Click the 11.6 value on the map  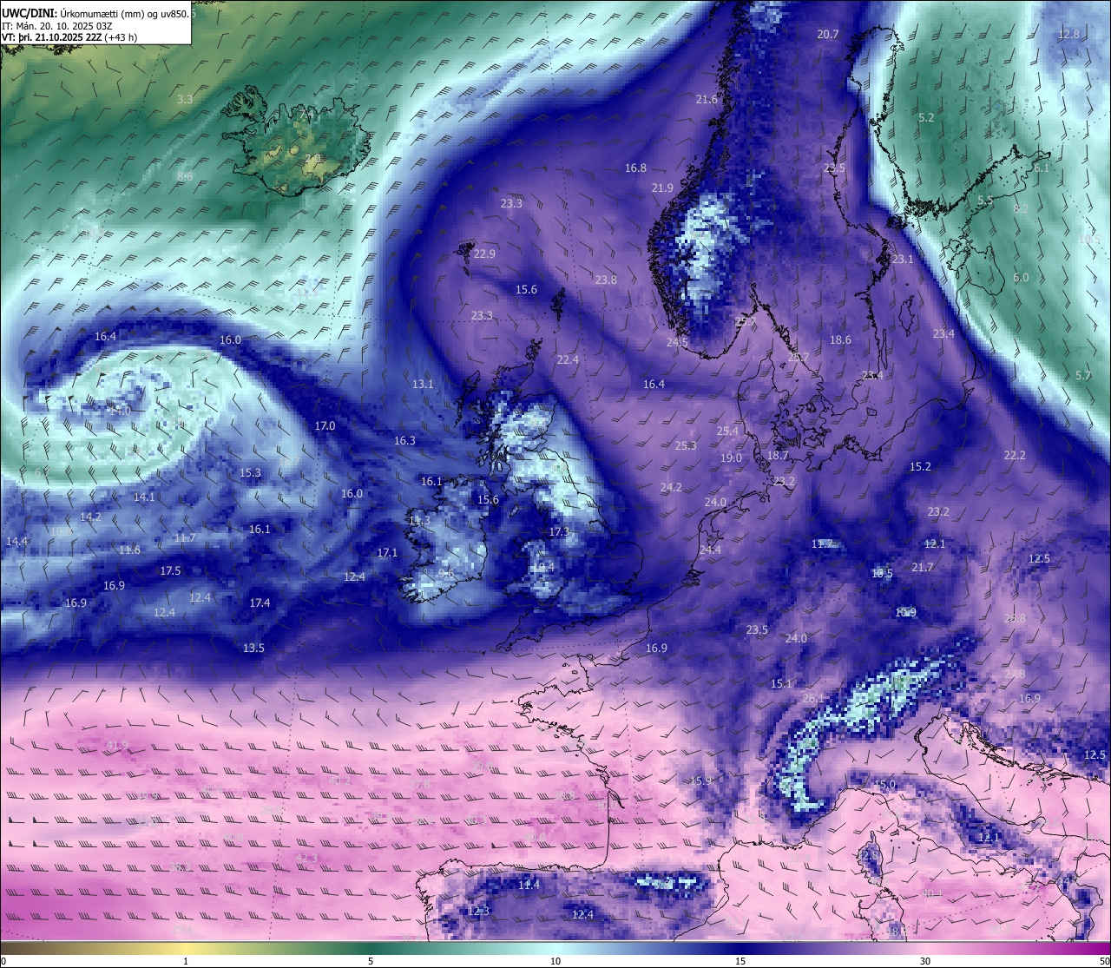click(129, 550)
